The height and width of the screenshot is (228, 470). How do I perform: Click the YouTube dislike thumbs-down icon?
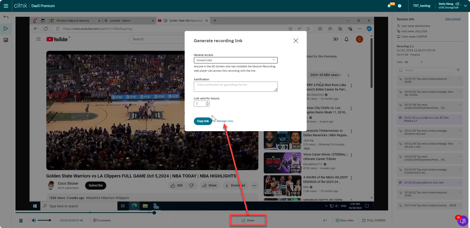[191, 186]
